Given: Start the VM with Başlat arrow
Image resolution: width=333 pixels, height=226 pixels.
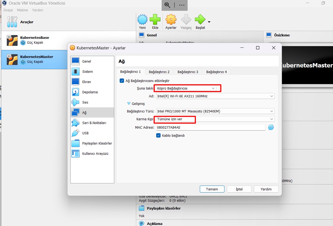Looking at the screenshot, I should tap(200, 19).
